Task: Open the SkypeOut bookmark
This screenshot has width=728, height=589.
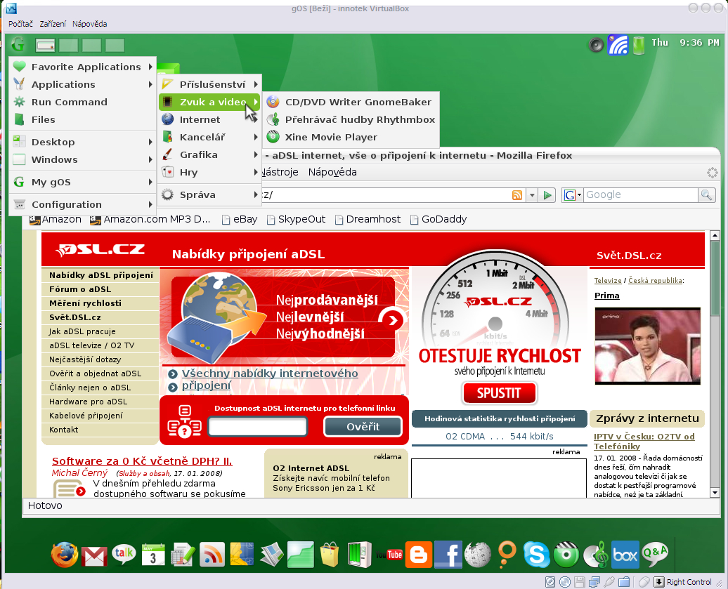Action: 297,219
